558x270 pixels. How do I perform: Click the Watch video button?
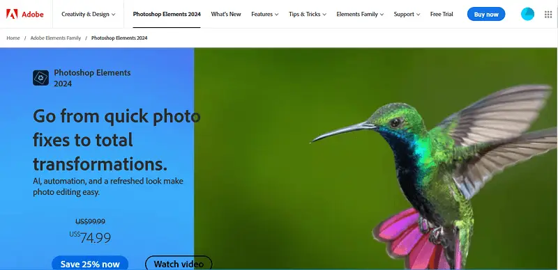click(x=179, y=264)
